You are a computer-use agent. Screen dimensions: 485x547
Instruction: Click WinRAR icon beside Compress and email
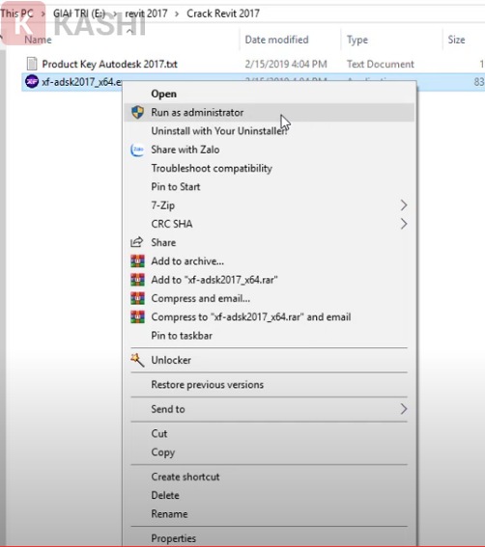coord(137,298)
